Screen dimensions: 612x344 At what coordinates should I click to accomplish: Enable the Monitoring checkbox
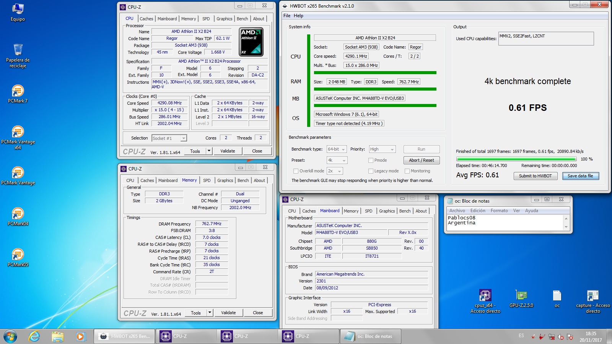tap(407, 171)
